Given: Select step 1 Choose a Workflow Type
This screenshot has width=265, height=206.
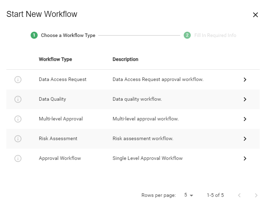Looking at the screenshot, I should 63,35.
